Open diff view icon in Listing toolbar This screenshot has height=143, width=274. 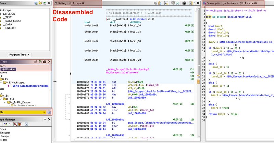tap(177, 3)
